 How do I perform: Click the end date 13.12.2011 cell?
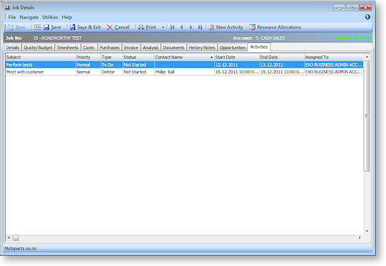tap(282, 65)
